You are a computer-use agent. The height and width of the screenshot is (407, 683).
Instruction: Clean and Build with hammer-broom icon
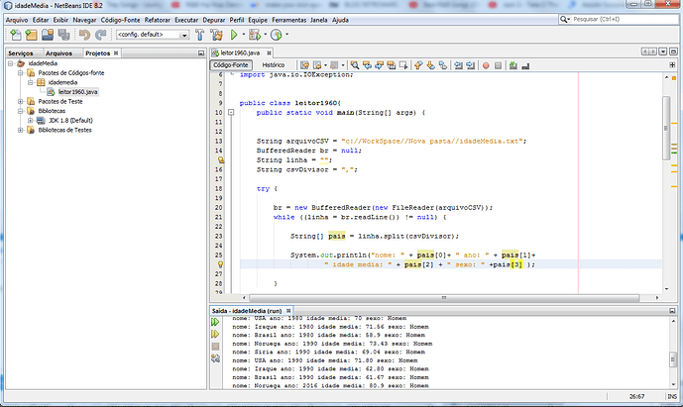pyautogui.click(x=216, y=35)
